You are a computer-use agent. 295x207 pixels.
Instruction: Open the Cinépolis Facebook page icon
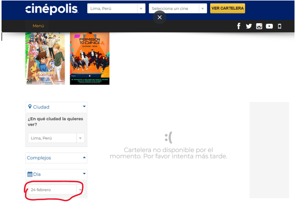(239, 26)
